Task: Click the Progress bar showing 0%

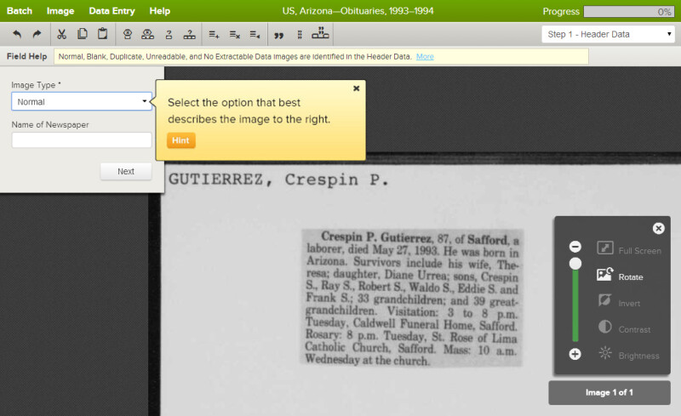Action: coord(629,12)
